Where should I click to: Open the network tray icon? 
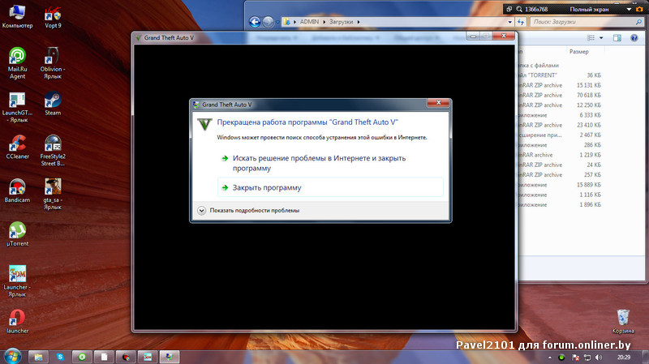tap(587, 358)
